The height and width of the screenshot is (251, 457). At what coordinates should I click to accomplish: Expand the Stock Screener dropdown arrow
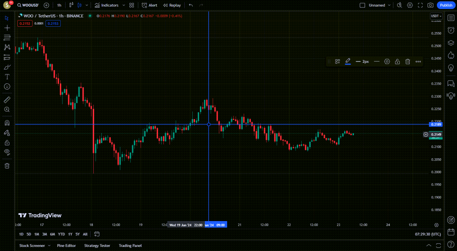point(49,246)
